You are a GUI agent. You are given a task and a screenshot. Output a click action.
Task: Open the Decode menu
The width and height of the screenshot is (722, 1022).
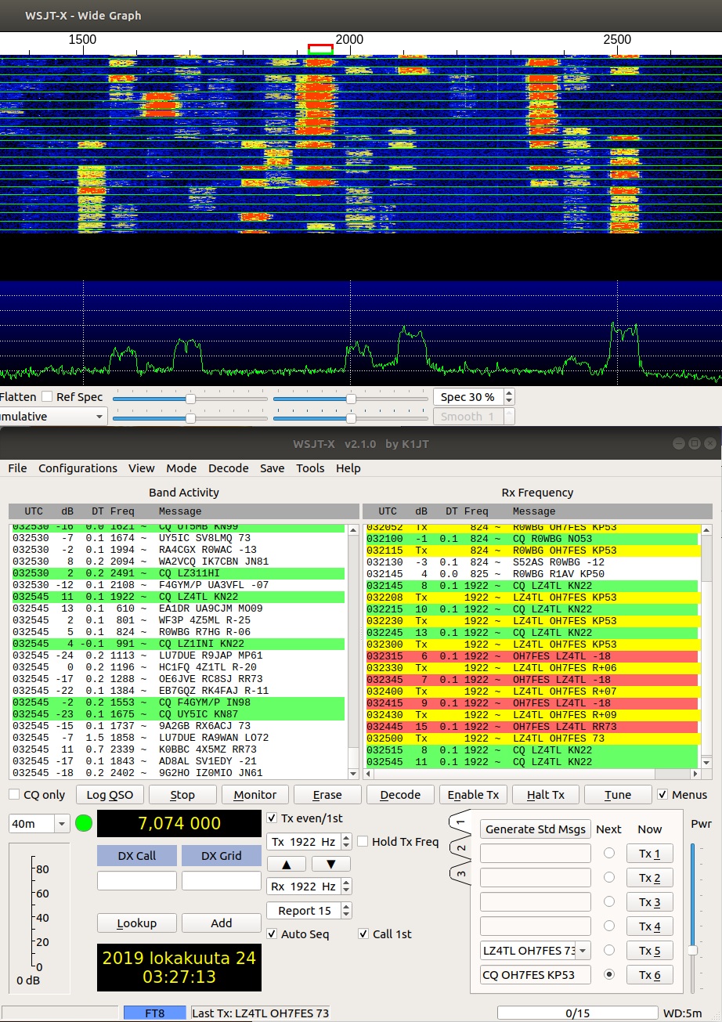pyautogui.click(x=228, y=468)
